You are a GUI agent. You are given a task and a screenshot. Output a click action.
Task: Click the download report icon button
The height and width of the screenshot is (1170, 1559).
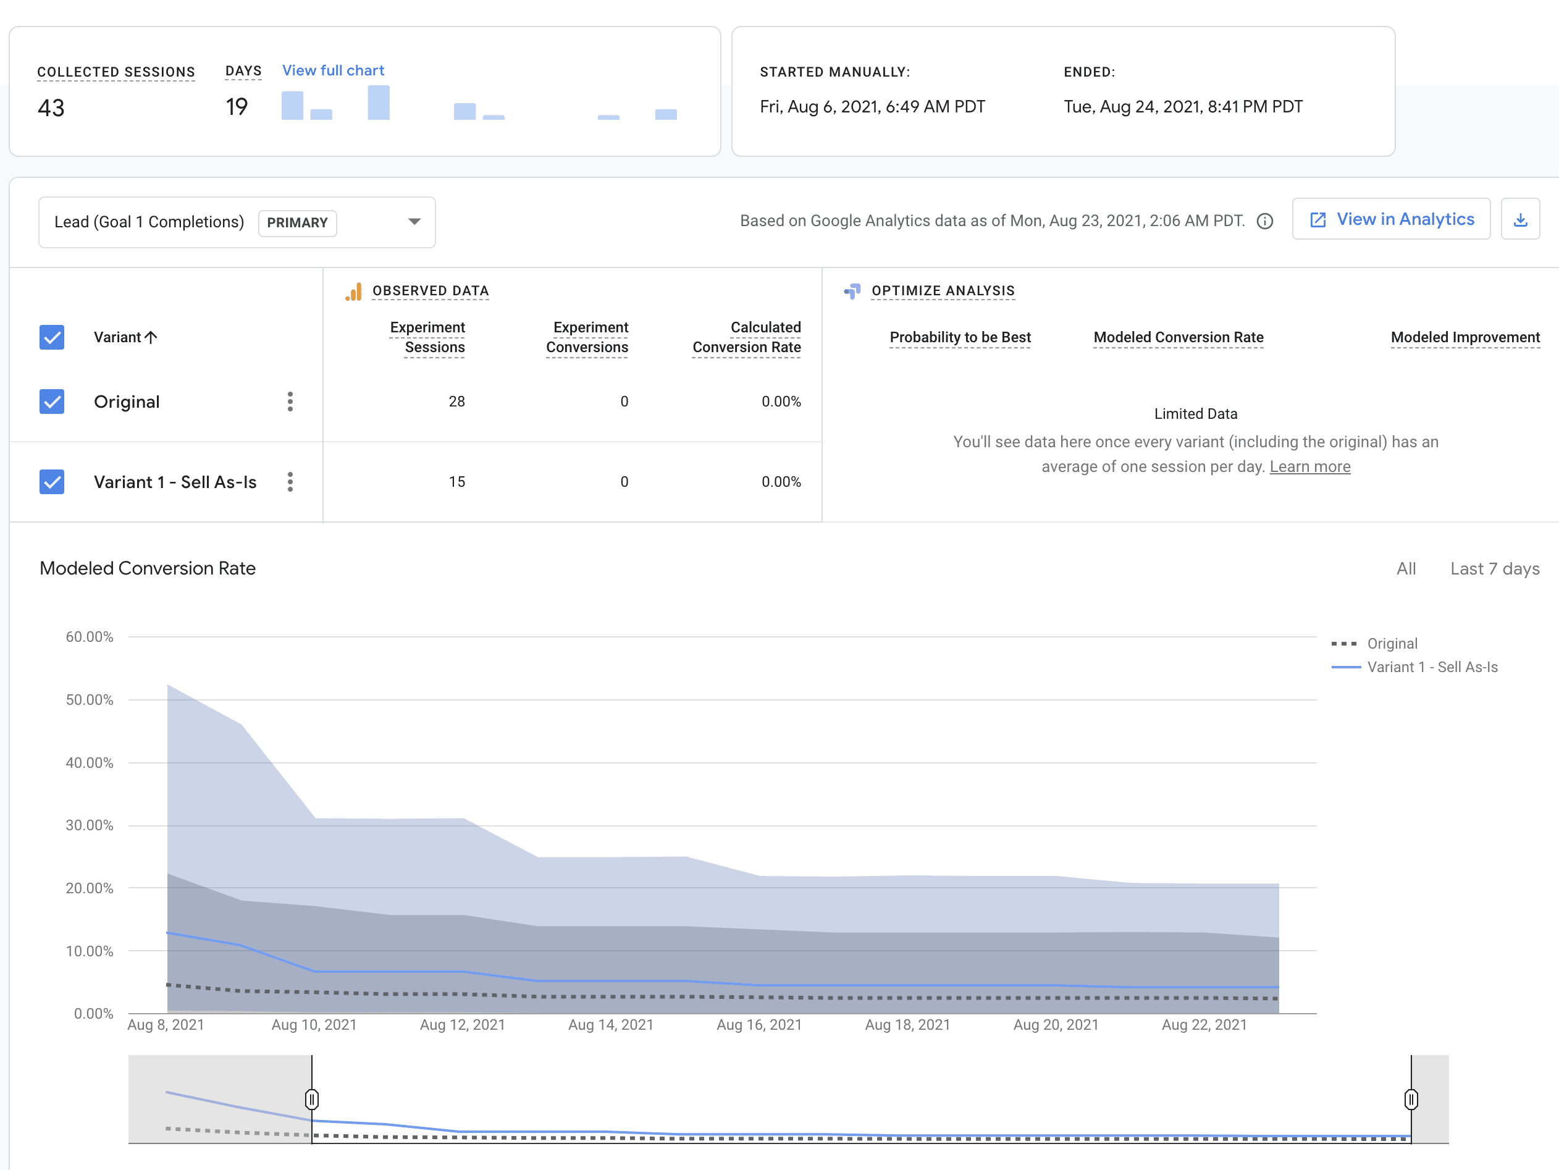click(x=1519, y=220)
